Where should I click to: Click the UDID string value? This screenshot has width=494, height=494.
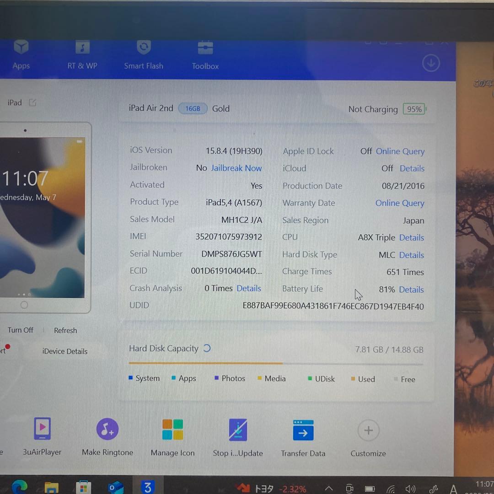click(333, 306)
